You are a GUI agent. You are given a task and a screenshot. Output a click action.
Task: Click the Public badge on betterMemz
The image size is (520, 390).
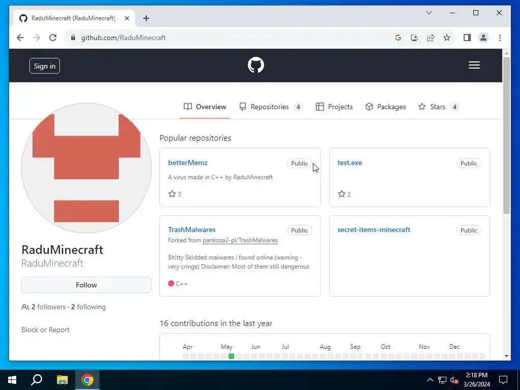click(300, 163)
